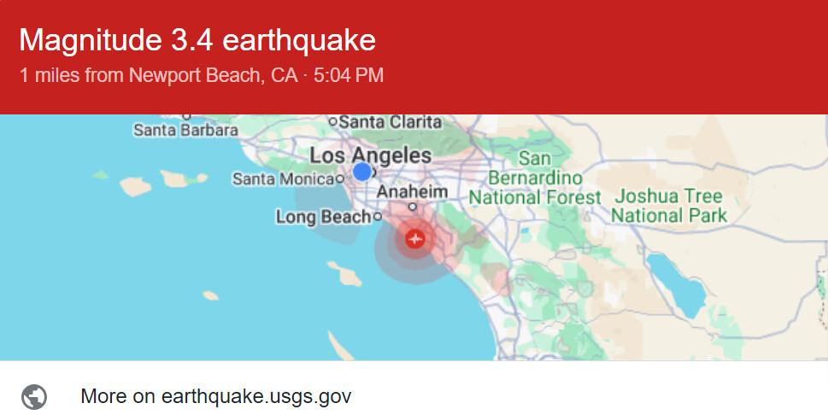This screenshot has height=415, width=828.
Task: Click the Magnitude 3.4 earthquake heading
Action: click(197, 39)
